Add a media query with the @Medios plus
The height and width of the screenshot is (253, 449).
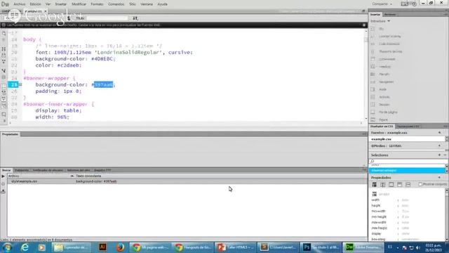coord(440,146)
